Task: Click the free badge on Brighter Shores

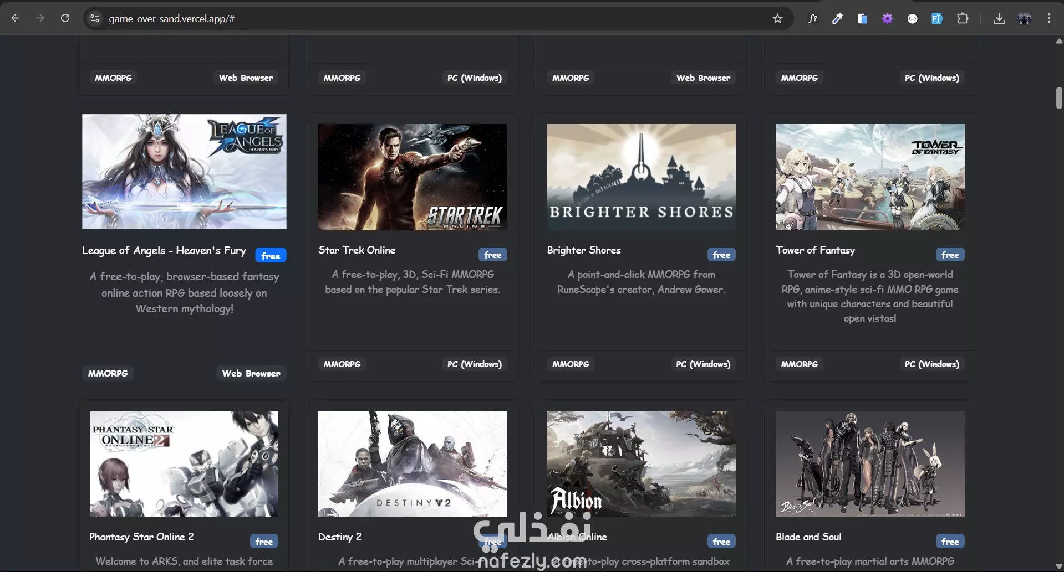Action: (x=721, y=255)
